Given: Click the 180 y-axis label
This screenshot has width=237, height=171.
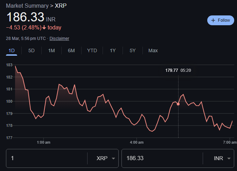Looking at the screenshot, I should 9,101.
